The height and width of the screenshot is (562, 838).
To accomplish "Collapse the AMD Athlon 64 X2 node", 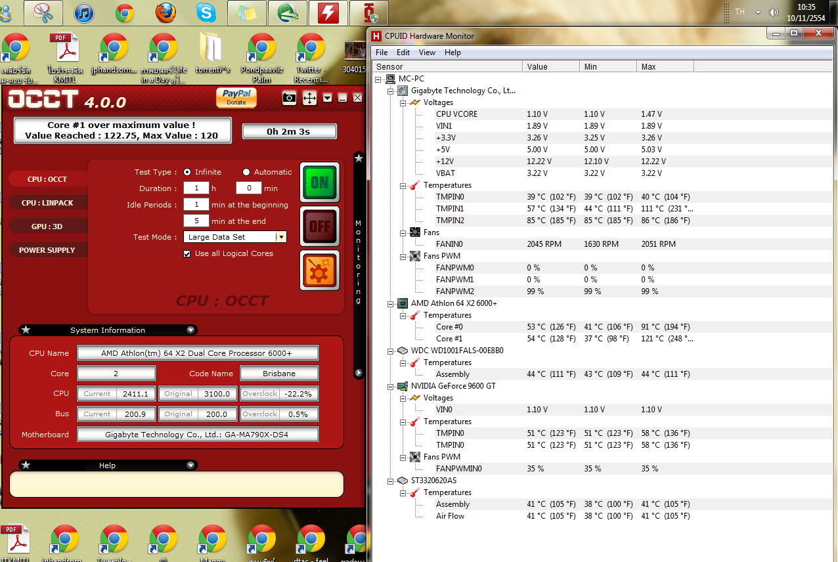I will pos(391,303).
